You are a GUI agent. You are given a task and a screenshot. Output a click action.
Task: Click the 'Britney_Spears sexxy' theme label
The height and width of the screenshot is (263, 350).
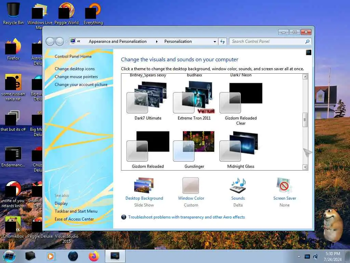(148, 75)
